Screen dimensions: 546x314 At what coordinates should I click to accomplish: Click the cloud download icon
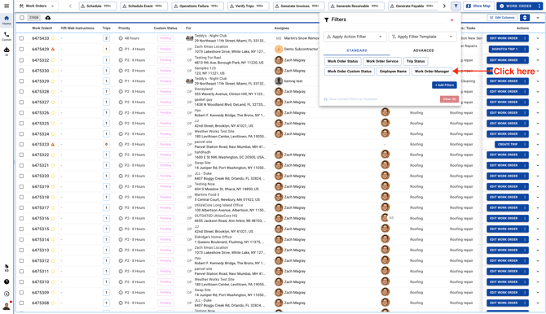(48, 17)
